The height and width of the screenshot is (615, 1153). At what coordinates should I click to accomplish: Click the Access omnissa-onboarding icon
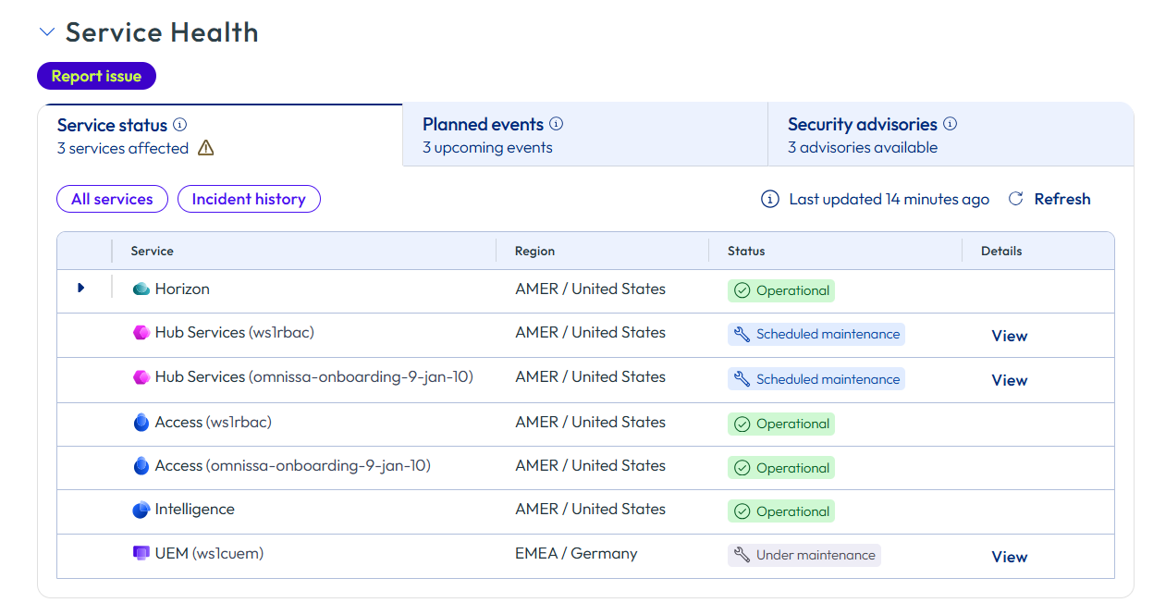[x=141, y=466]
